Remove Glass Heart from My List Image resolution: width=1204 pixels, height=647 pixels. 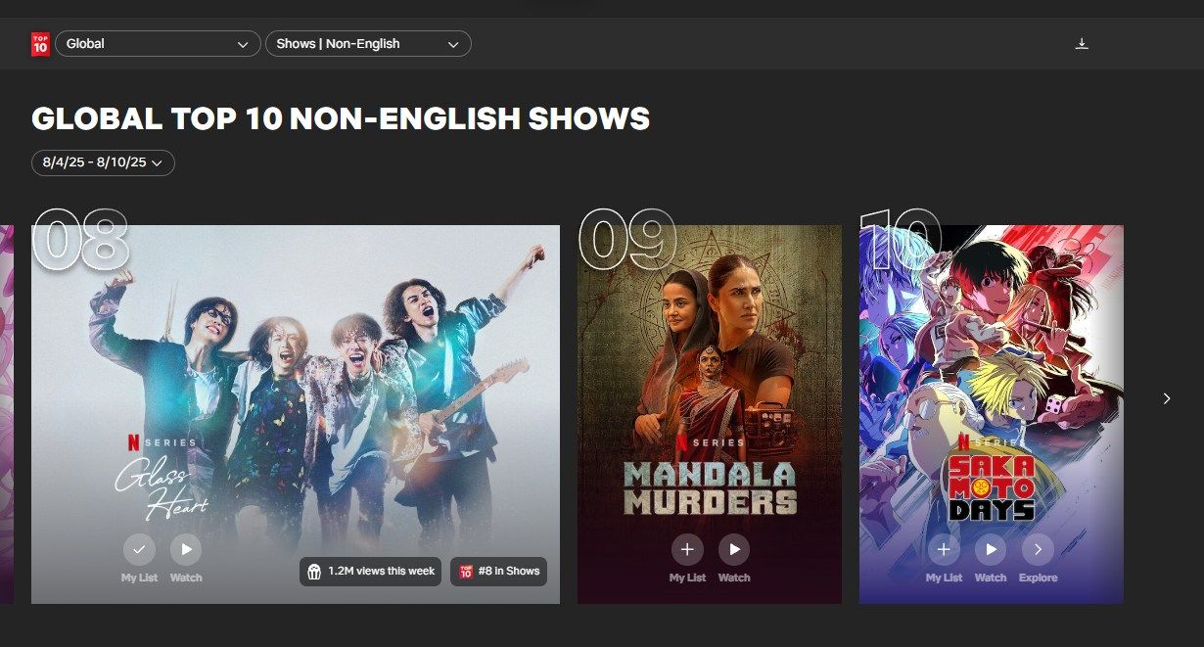coord(139,549)
